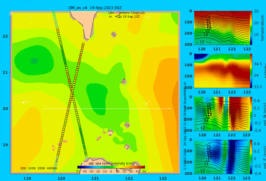
Task: Select the black outlined arrow legend symbol
Action: (118, 17)
